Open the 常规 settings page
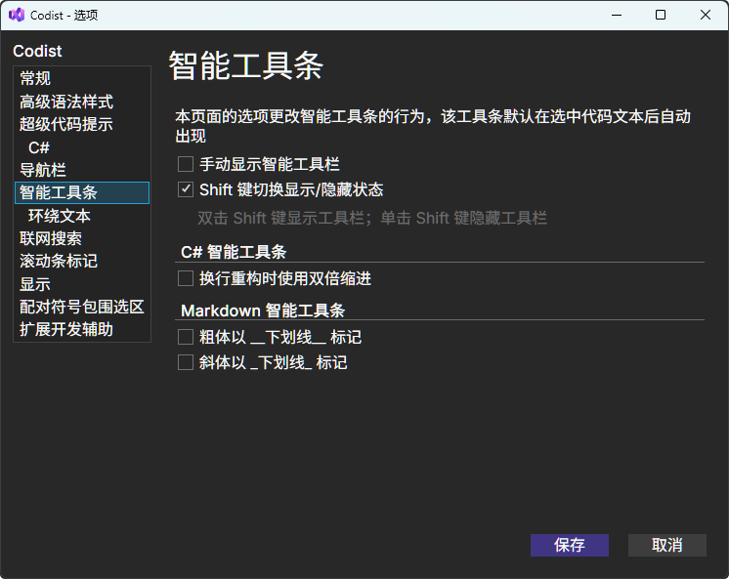 pyautogui.click(x=35, y=78)
